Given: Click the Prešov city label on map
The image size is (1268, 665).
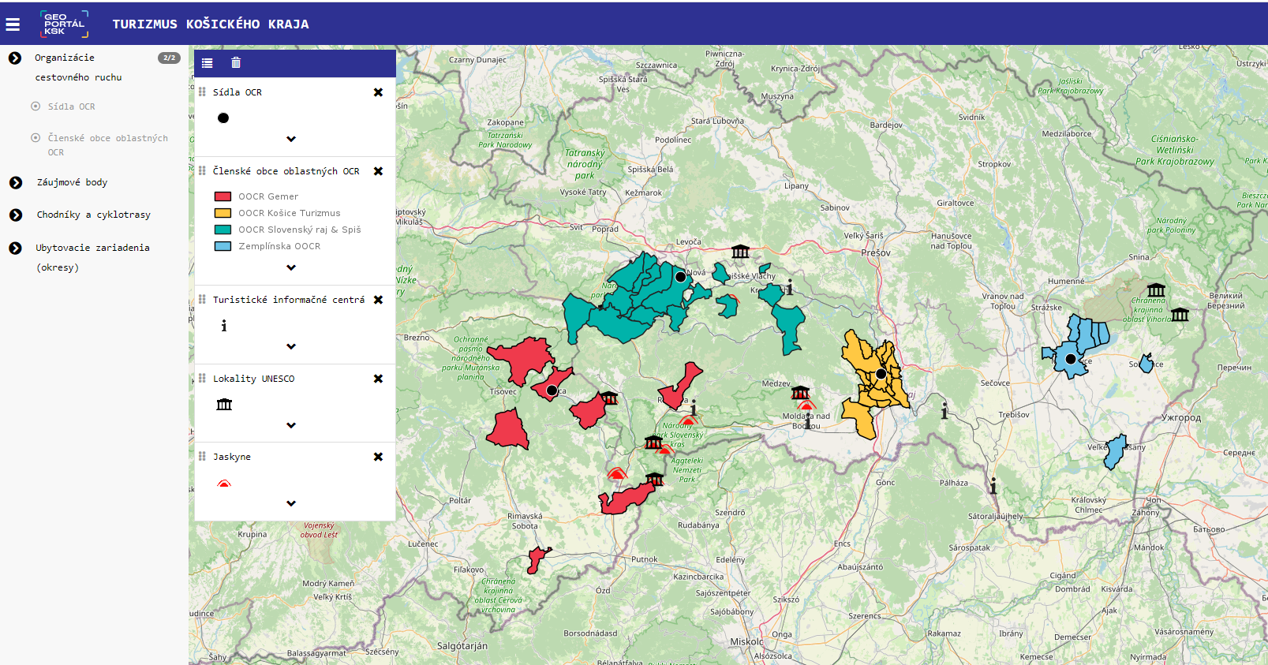Looking at the screenshot, I should tap(876, 253).
